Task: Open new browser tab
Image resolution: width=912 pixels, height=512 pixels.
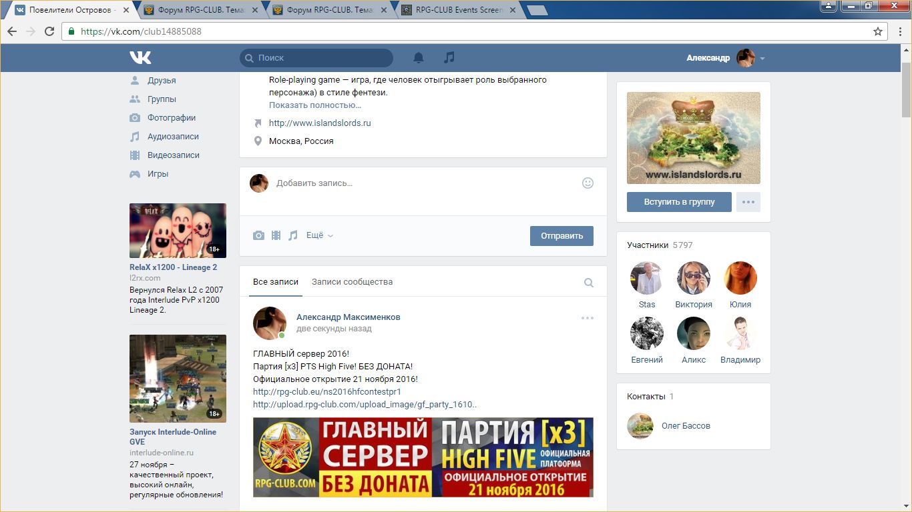Action: (537, 10)
